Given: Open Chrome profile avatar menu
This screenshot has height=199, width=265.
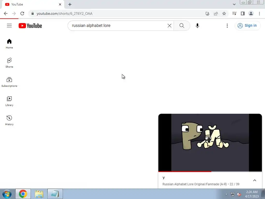Looking at the screenshot, I should [x=251, y=13].
